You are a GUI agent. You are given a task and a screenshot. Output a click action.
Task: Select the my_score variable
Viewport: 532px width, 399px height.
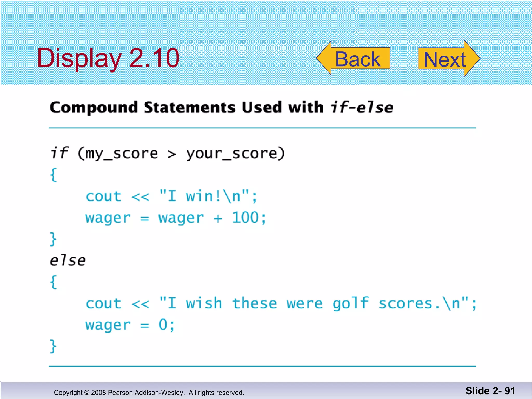[x=122, y=154]
